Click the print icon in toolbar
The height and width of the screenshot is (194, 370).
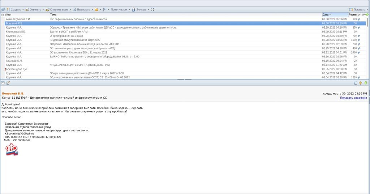click(x=152, y=9)
